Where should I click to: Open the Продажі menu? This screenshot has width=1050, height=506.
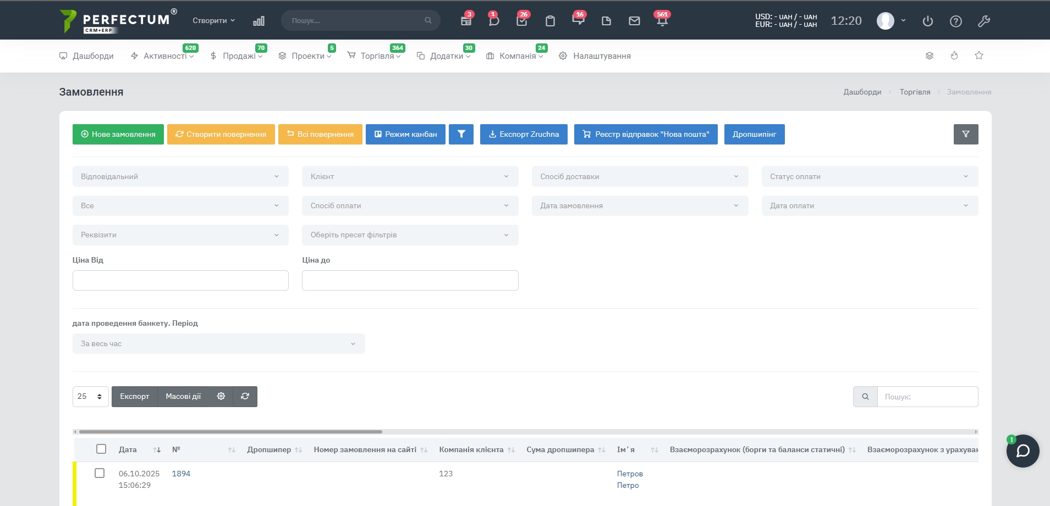pyautogui.click(x=239, y=56)
